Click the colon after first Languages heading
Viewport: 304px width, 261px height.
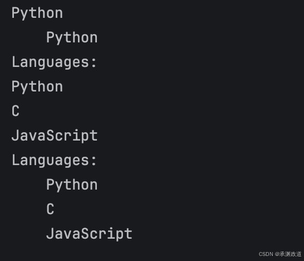[94, 63]
